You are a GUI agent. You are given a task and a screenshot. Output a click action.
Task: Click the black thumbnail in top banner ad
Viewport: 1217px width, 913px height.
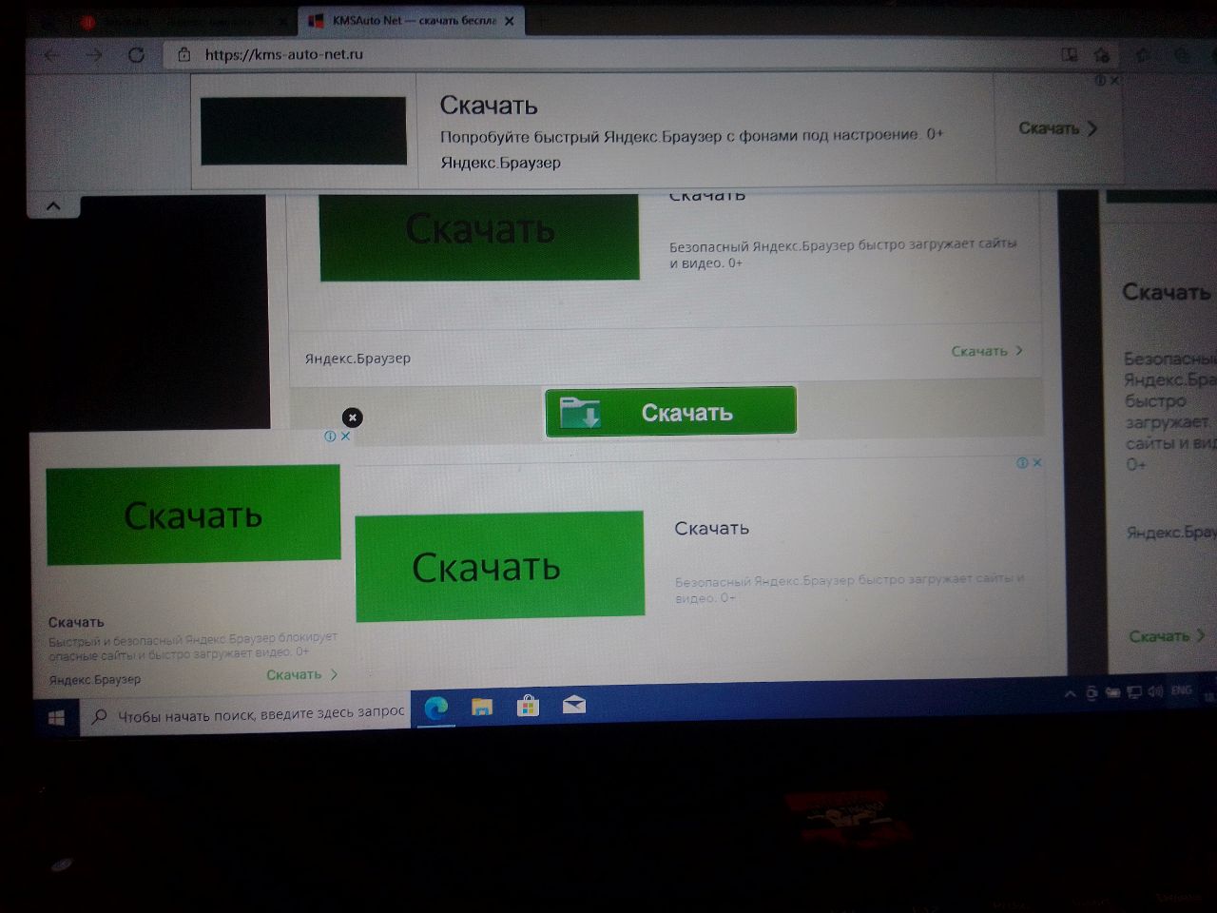pos(303,130)
